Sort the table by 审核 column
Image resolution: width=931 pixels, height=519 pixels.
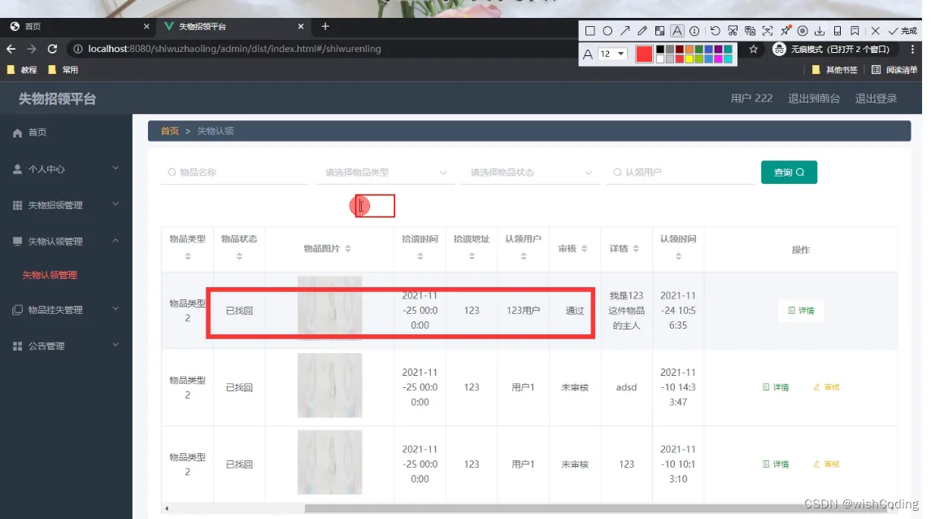click(585, 249)
